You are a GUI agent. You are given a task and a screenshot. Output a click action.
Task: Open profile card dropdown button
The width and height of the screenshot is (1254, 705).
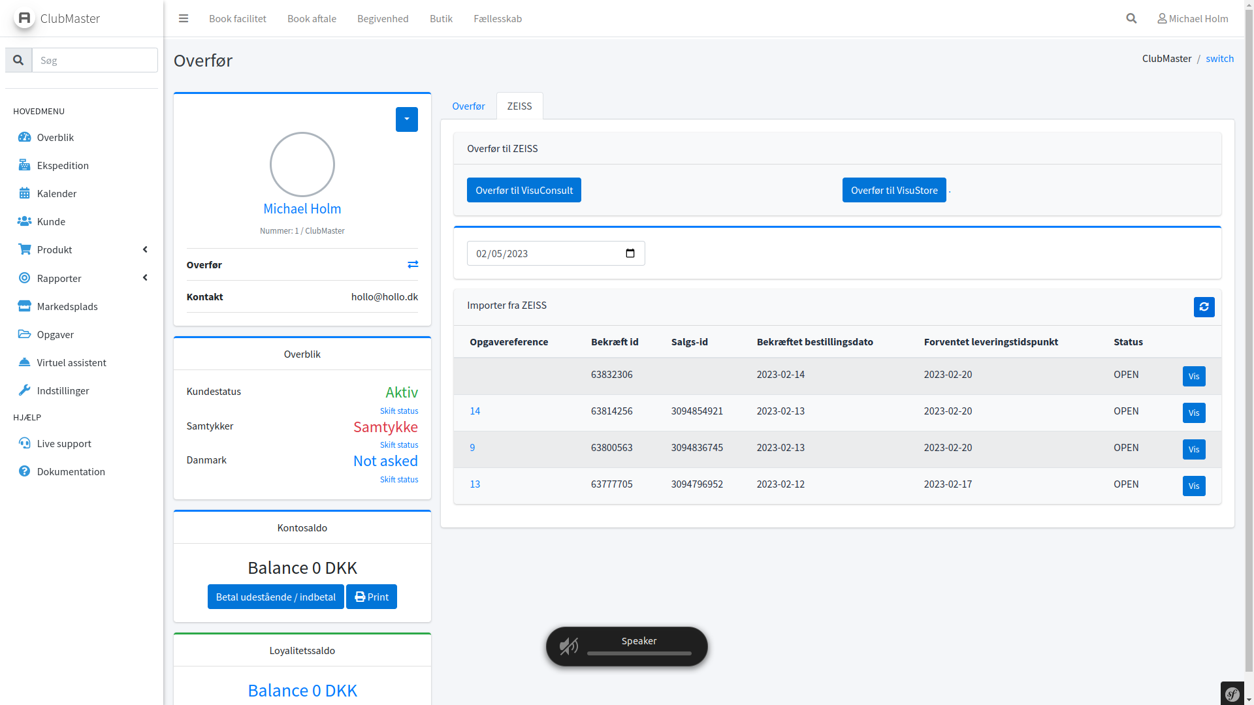(406, 119)
